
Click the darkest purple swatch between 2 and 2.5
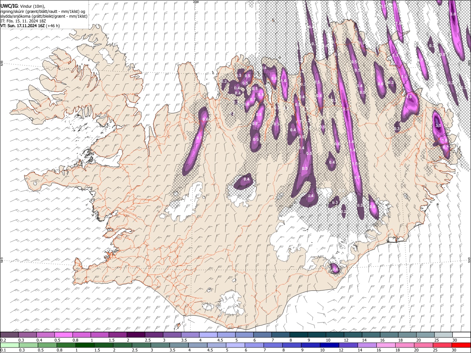pyautogui.click(x=135, y=335)
